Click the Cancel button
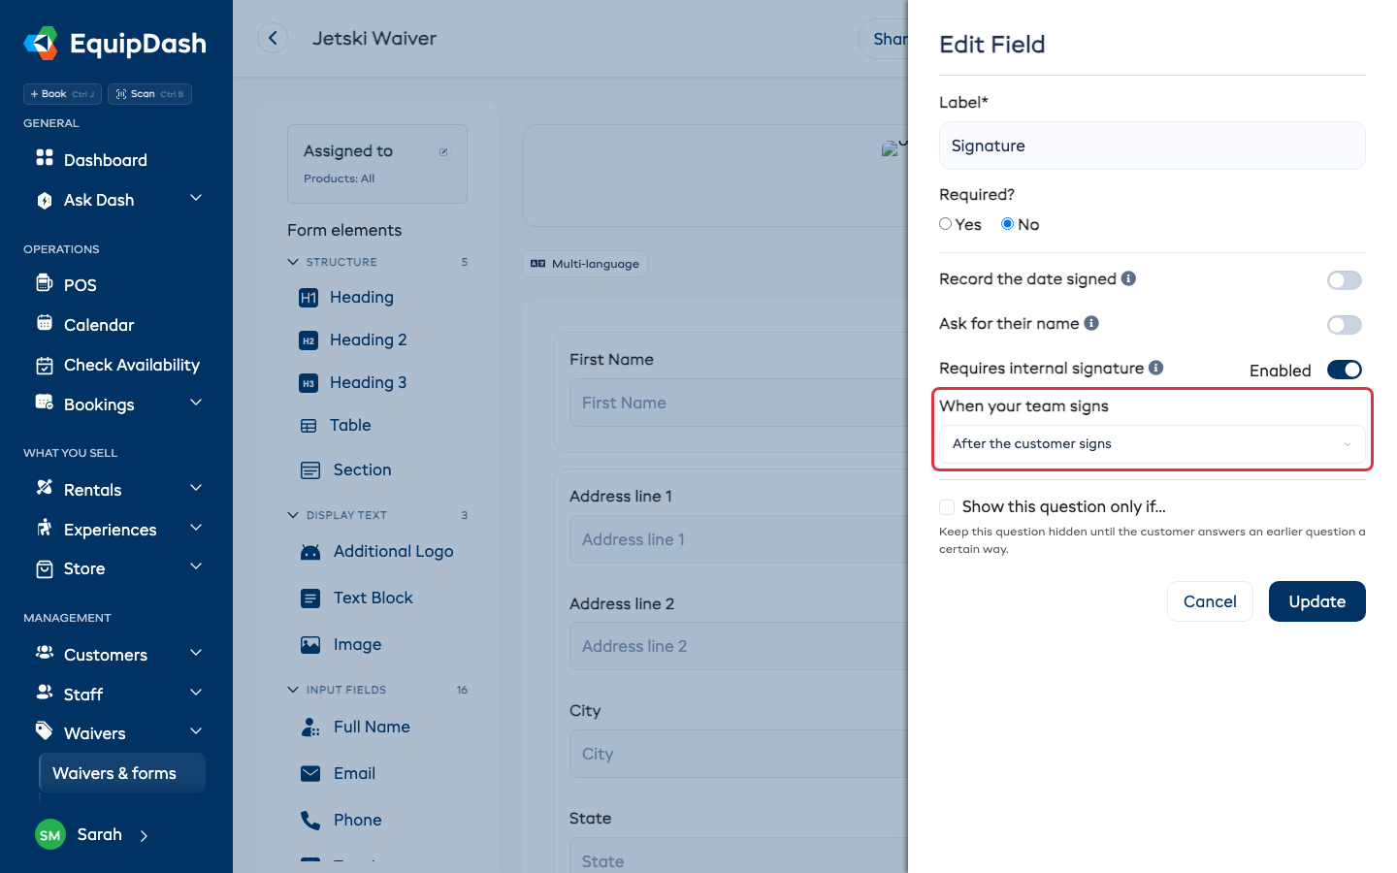Viewport: 1397px width, 873px height. coord(1210,601)
